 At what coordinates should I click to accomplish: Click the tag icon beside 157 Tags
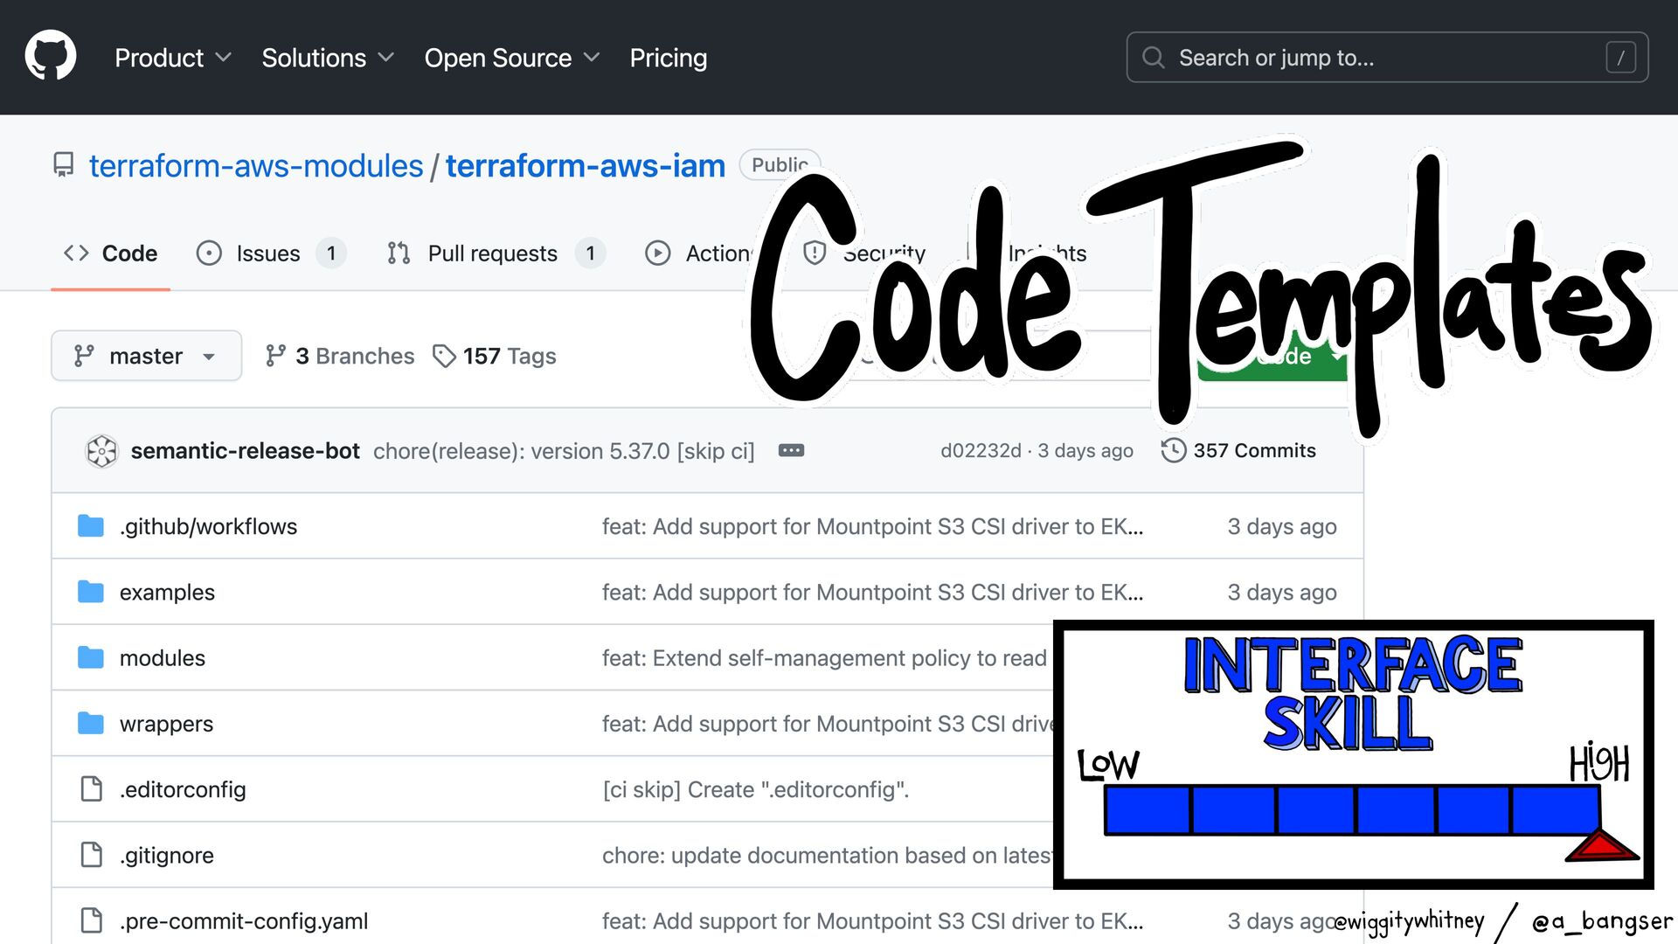444,356
